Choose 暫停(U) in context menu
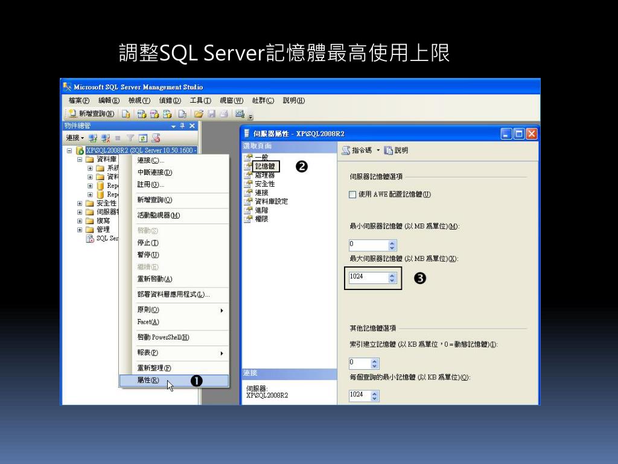The image size is (618, 464). pos(174,255)
